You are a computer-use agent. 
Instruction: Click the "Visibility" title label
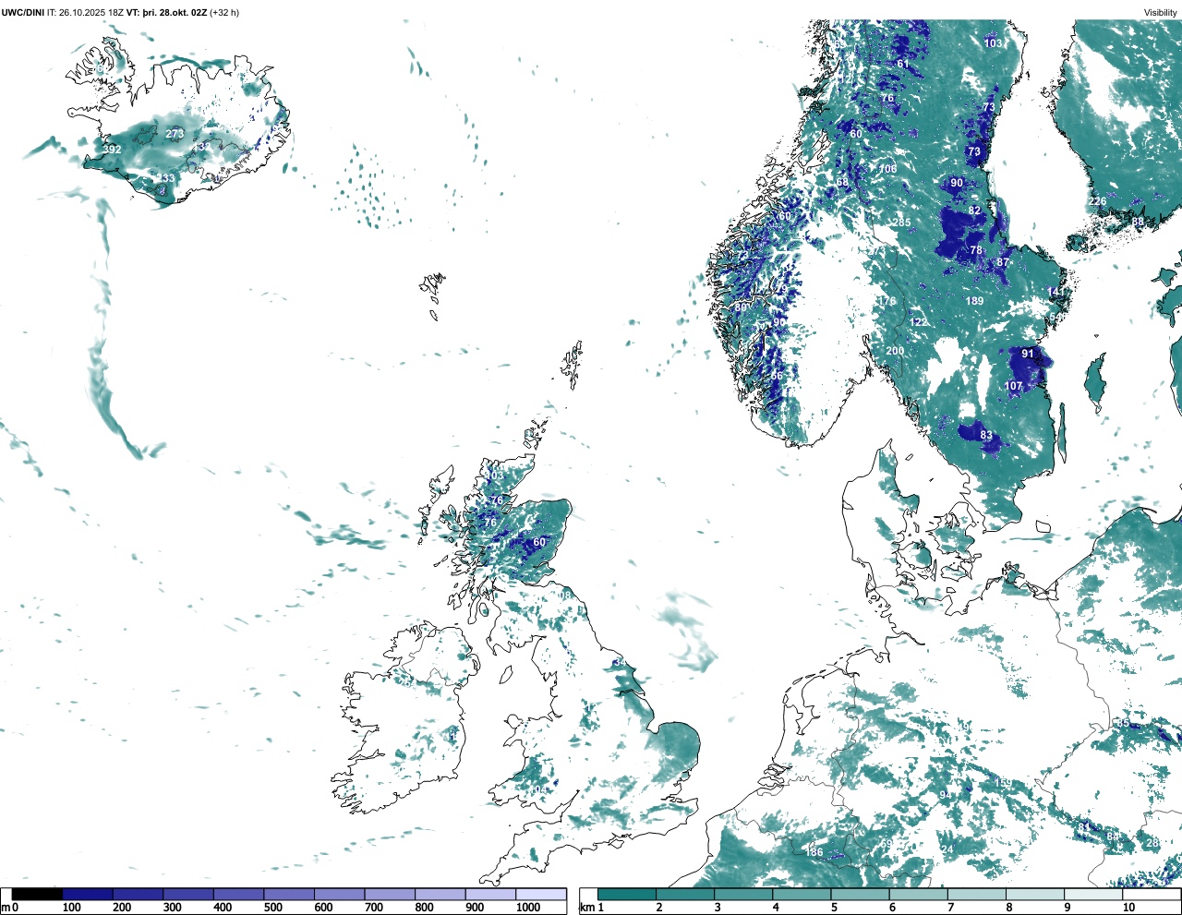[1160, 13]
